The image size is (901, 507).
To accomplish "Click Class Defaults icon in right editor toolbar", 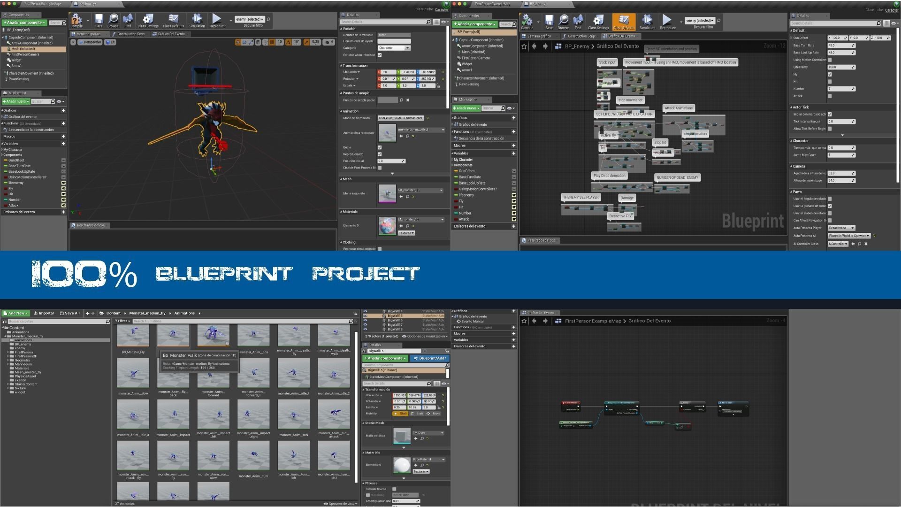I will pos(624,21).
